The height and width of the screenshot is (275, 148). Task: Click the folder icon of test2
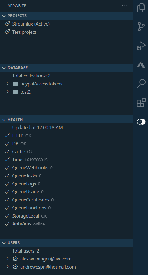[15, 92]
